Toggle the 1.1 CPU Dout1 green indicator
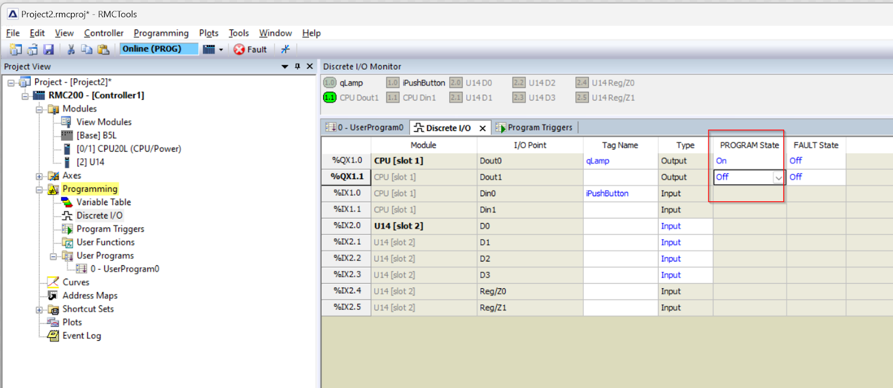The width and height of the screenshot is (893, 388). 330,98
